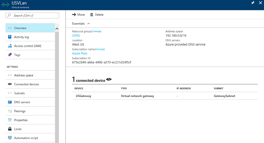Click the sidebar scroll-up arrow
This screenshot has height=143, width=264.
point(57,29)
